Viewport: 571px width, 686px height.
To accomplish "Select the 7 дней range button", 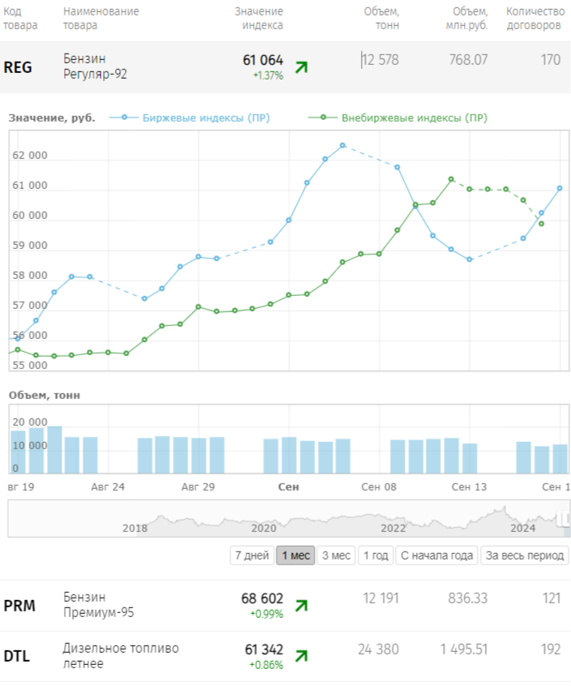I will coord(252,555).
